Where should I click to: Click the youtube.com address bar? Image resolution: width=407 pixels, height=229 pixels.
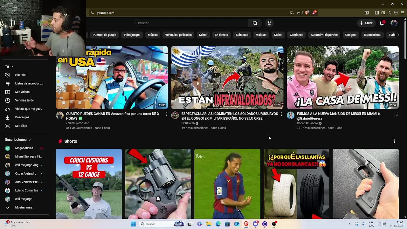pyautogui.click(x=188, y=13)
